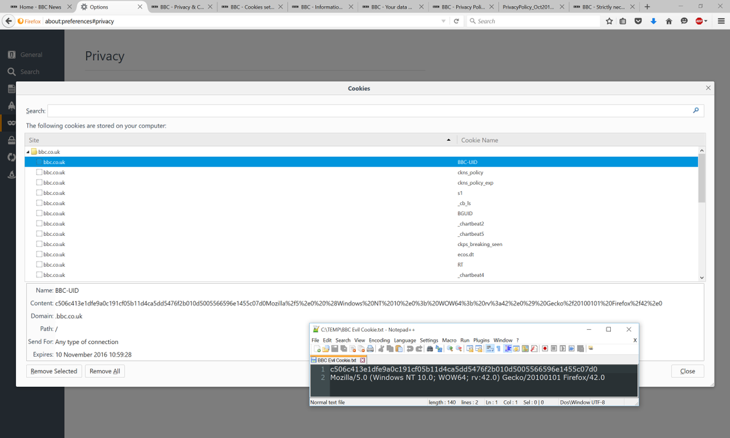Open the Adblock Plus dropdown arrow
This screenshot has width=730, height=438.
(x=706, y=21)
